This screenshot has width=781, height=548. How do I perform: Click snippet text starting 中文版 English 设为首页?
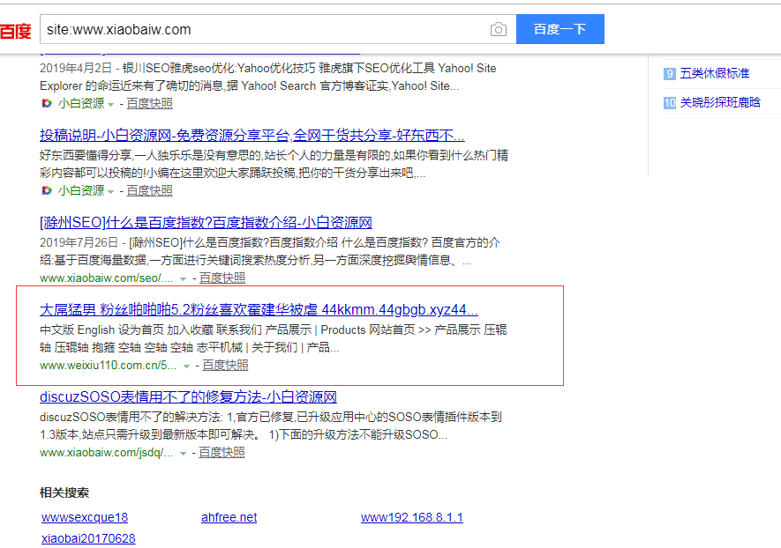tap(274, 338)
